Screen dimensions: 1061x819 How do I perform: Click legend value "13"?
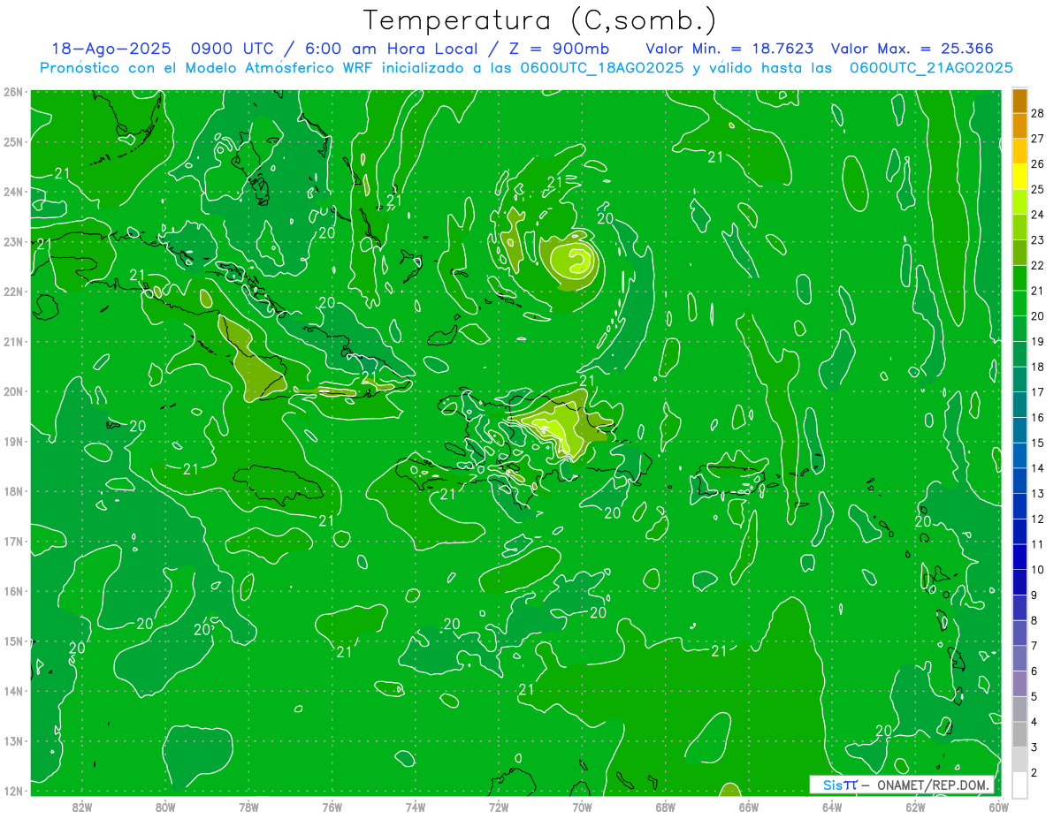pyautogui.click(x=1037, y=494)
